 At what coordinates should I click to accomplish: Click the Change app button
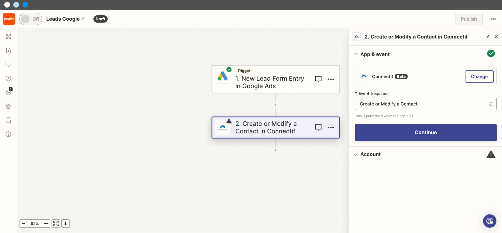[479, 76]
